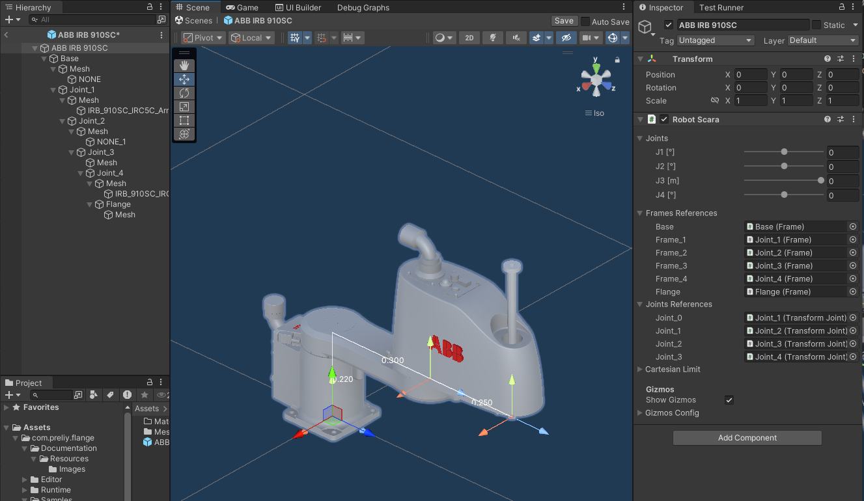Toggle Auto Save checkbox
The width and height of the screenshot is (864, 501).
[x=585, y=21]
